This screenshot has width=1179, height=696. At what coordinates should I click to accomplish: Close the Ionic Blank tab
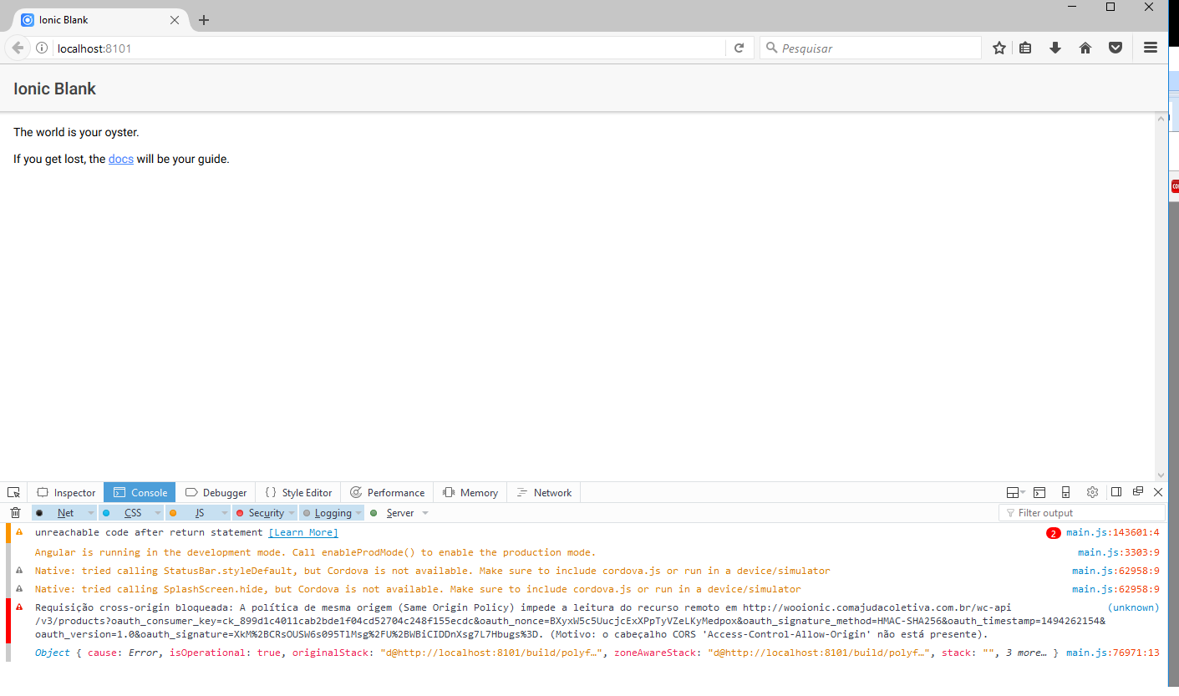pyautogui.click(x=174, y=20)
